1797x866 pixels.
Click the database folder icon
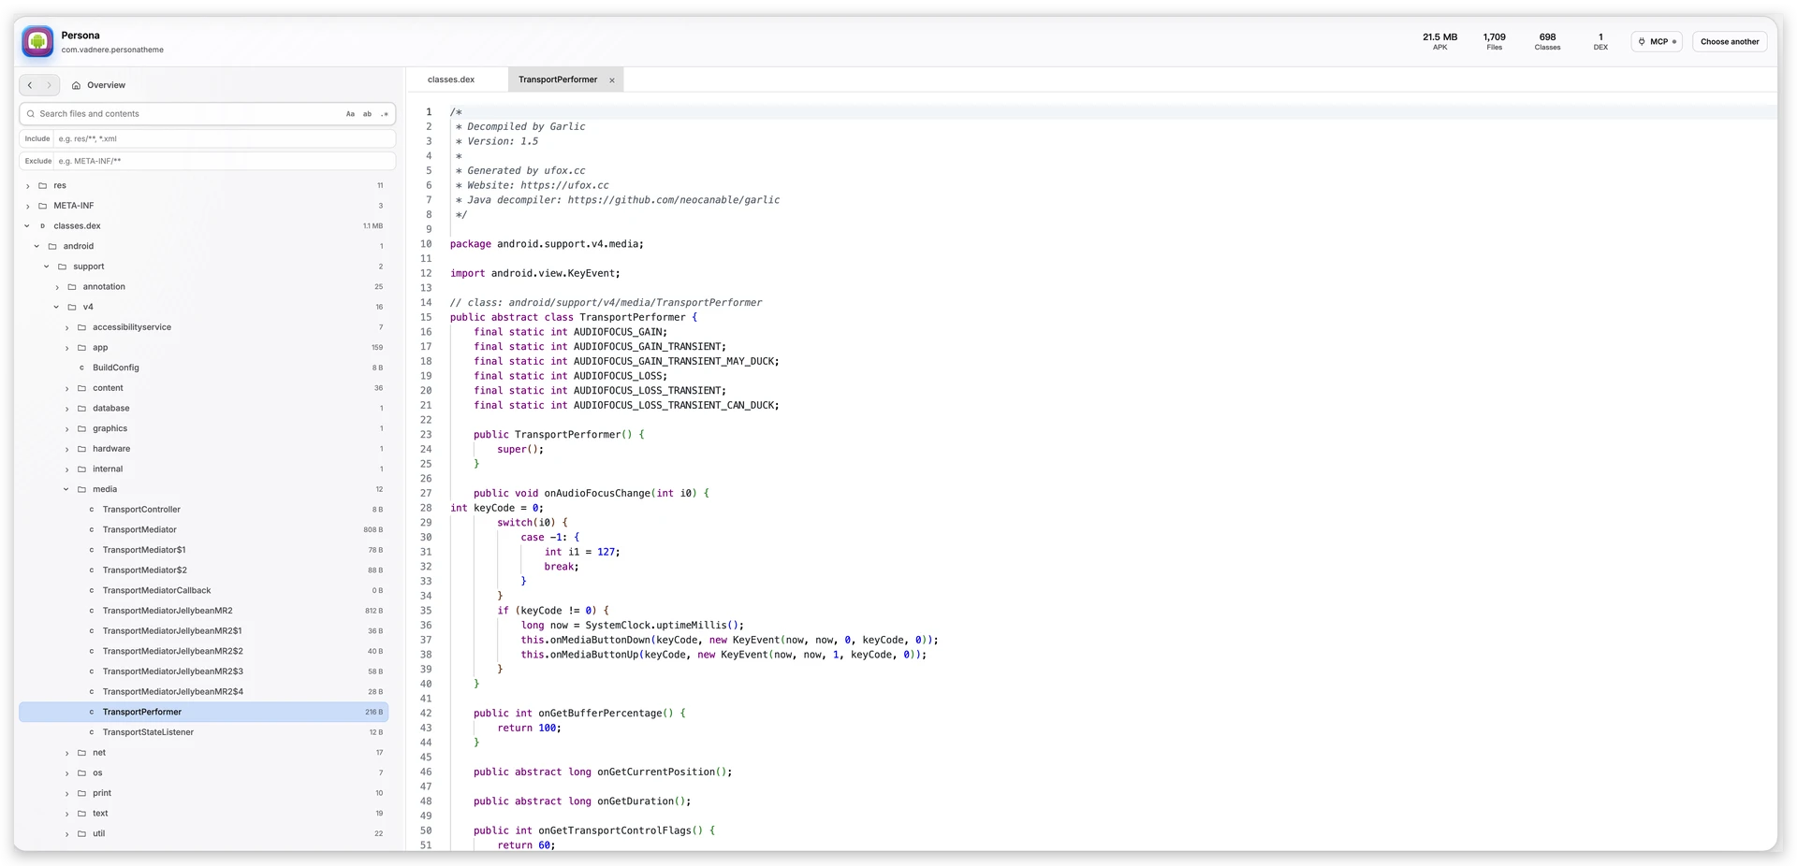[x=81, y=409]
